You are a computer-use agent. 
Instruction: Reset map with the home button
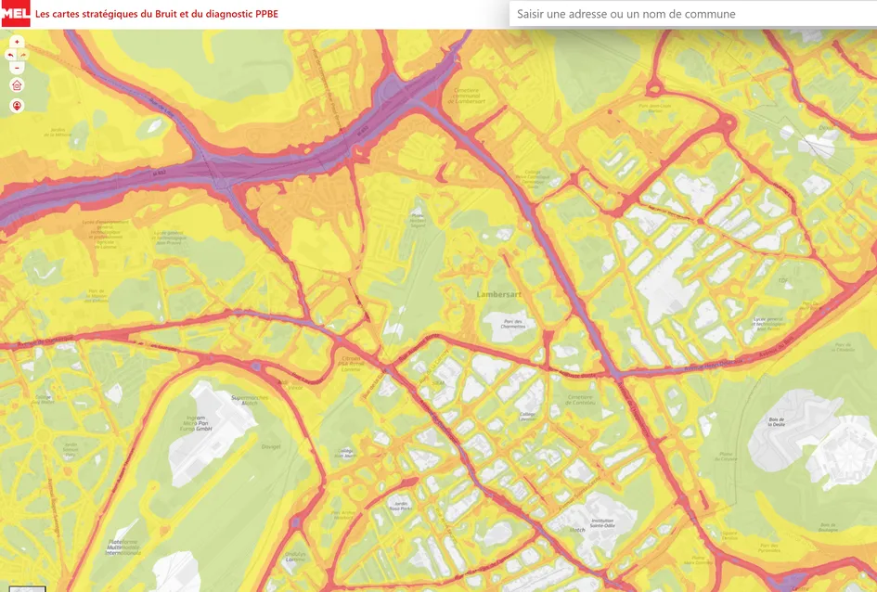(x=17, y=85)
